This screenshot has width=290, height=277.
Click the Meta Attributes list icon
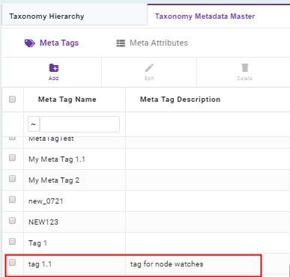pyautogui.click(x=121, y=43)
